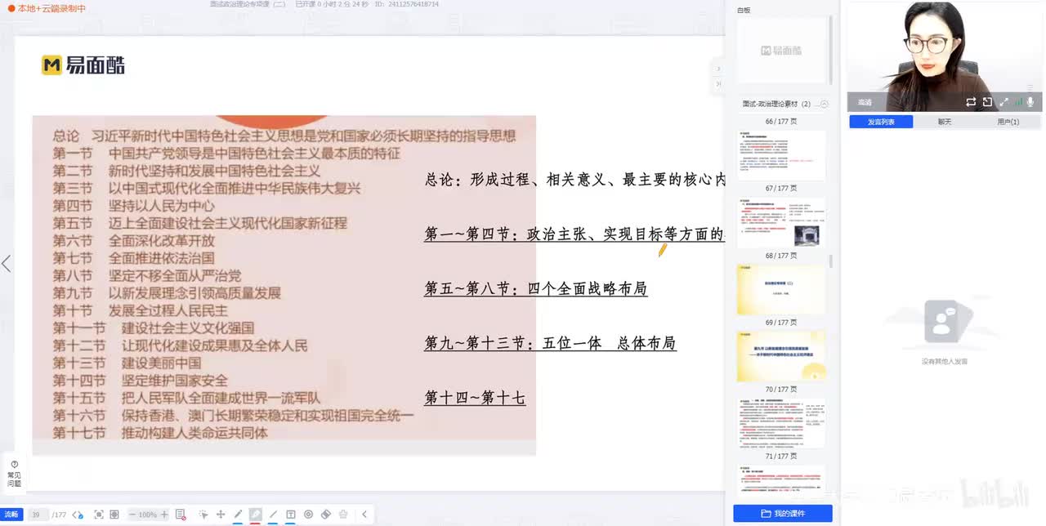Click the 100% zoom level display

click(x=148, y=515)
